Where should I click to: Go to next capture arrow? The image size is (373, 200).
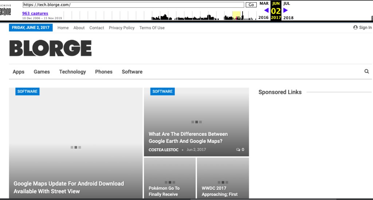tap(286, 10)
